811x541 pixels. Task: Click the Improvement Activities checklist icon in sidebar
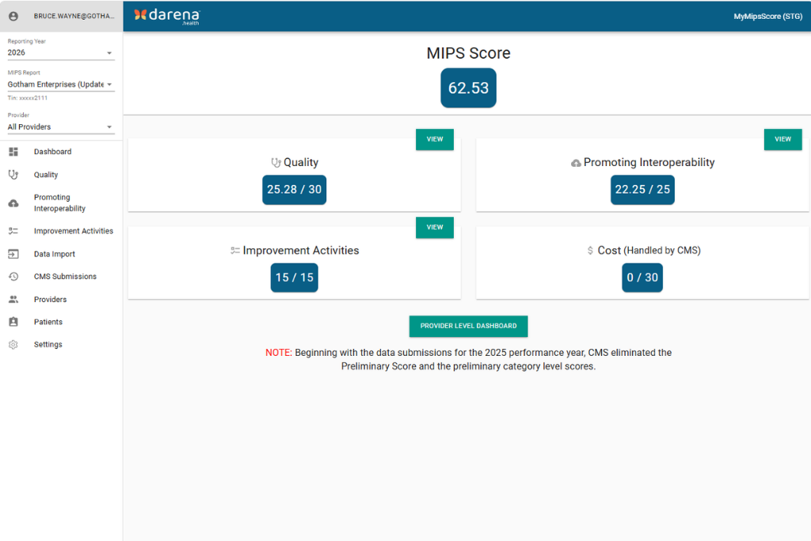click(13, 231)
